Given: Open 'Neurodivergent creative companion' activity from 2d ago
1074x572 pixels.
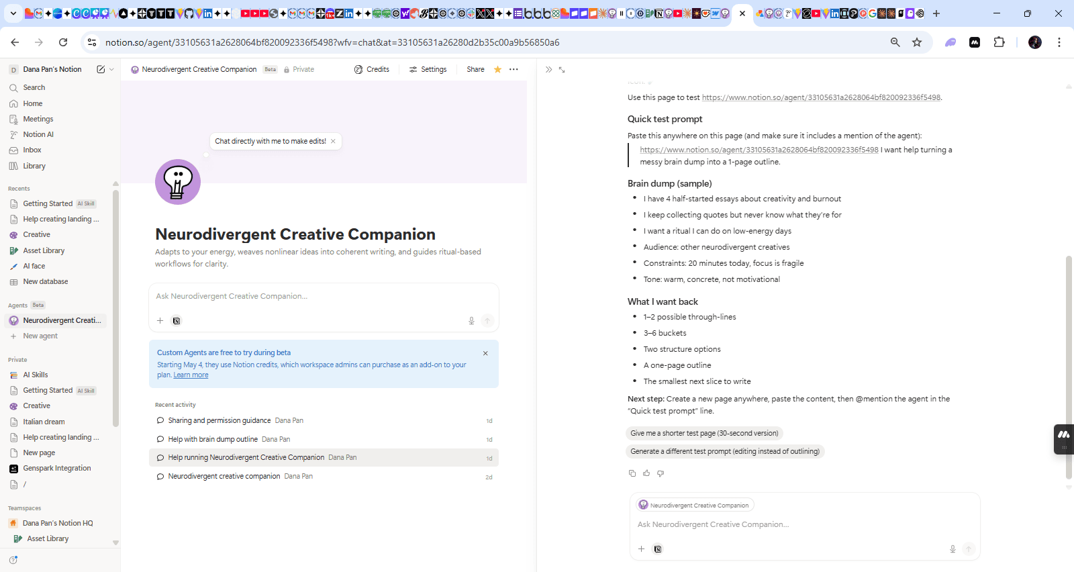Looking at the screenshot, I should point(324,477).
